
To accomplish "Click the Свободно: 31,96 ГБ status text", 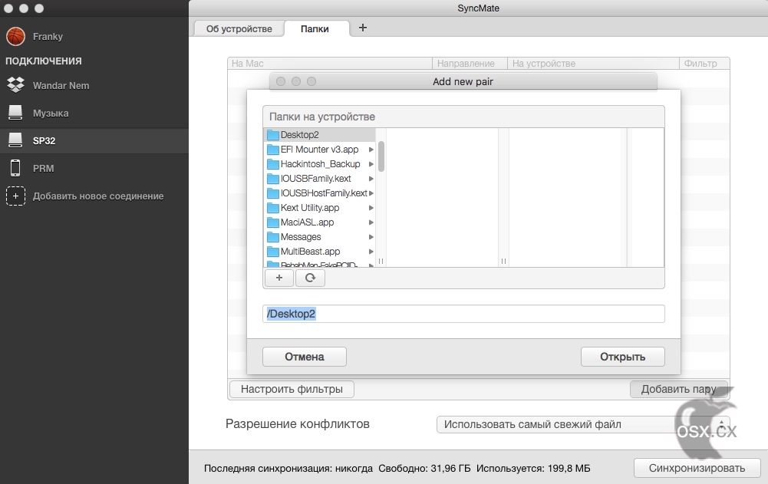I will (424, 469).
